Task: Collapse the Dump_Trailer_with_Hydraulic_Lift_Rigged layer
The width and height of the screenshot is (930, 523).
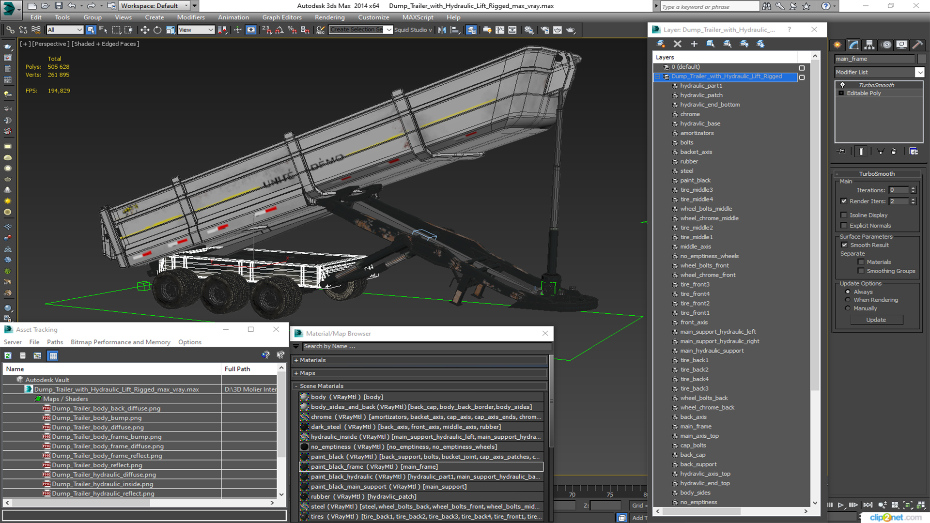Action: pos(658,77)
